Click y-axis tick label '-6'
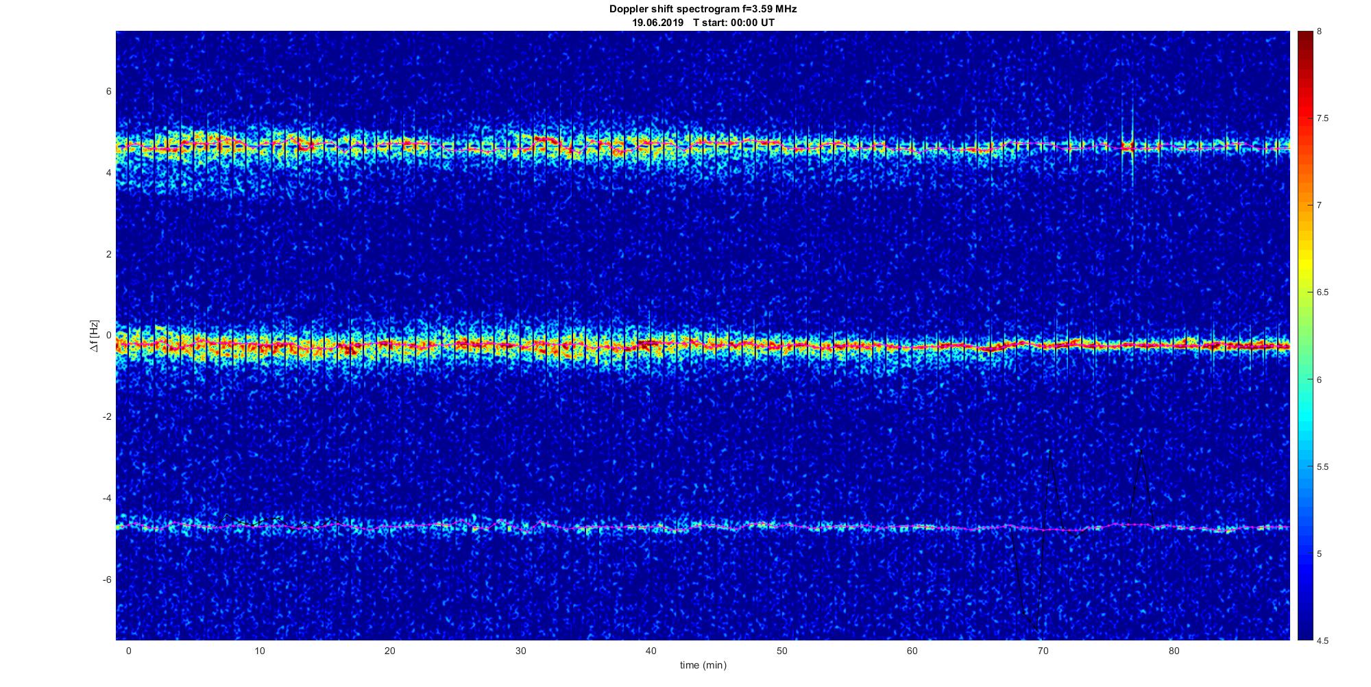Image resolution: width=1371 pixels, height=687 pixels. (x=106, y=579)
